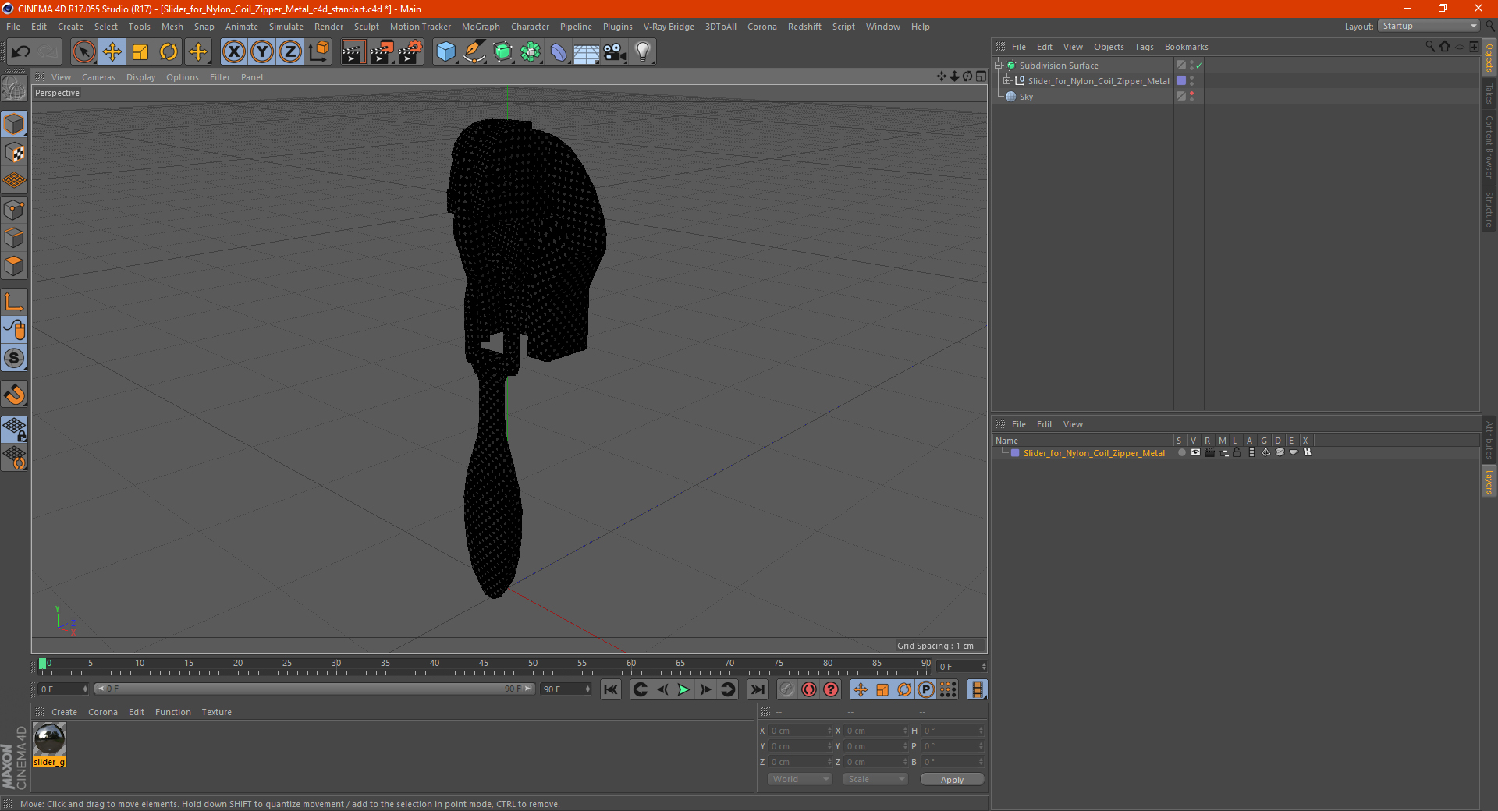Screen dimensions: 1498x811
Task: Open World coordinate dropdown
Action: (800, 779)
